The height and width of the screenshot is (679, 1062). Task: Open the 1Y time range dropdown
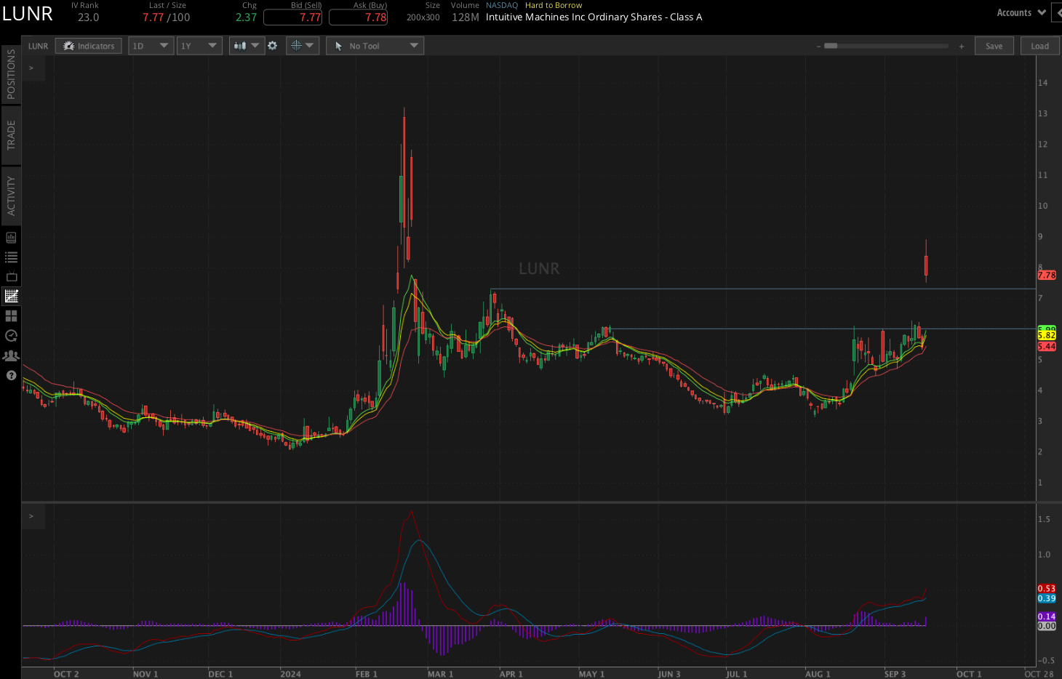(x=199, y=46)
